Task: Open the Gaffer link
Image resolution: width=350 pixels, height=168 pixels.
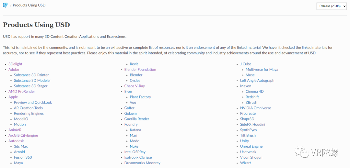Action: pyautogui.click(x=129, y=108)
